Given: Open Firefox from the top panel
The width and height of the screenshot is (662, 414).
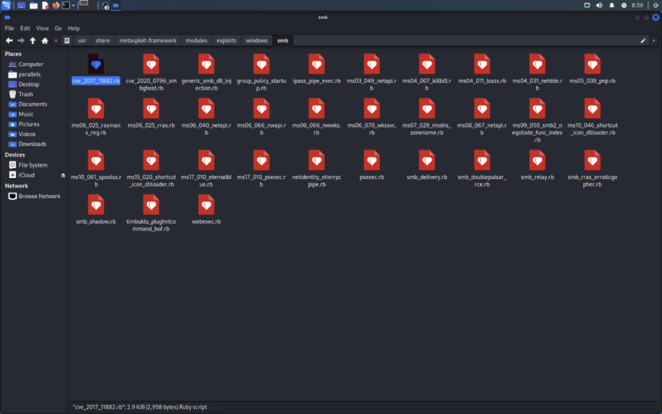Looking at the screenshot, I should [x=56, y=6].
